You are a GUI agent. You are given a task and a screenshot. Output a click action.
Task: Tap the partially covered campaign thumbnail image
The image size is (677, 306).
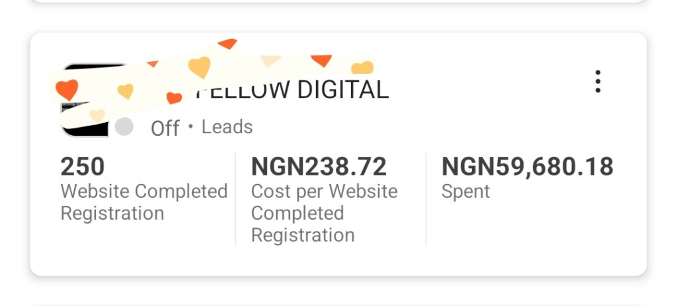click(x=85, y=100)
